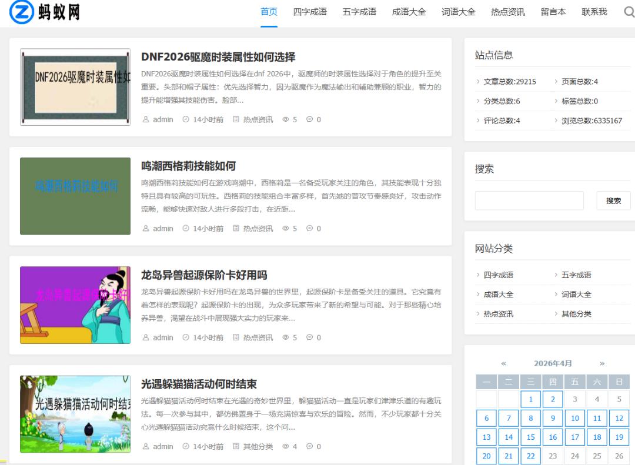Click the comment icon on DNF2026 article
The image size is (635, 465).
point(309,119)
